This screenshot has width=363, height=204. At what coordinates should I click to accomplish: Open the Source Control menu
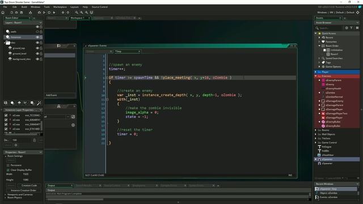pyautogui.click(x=100, y=7)
